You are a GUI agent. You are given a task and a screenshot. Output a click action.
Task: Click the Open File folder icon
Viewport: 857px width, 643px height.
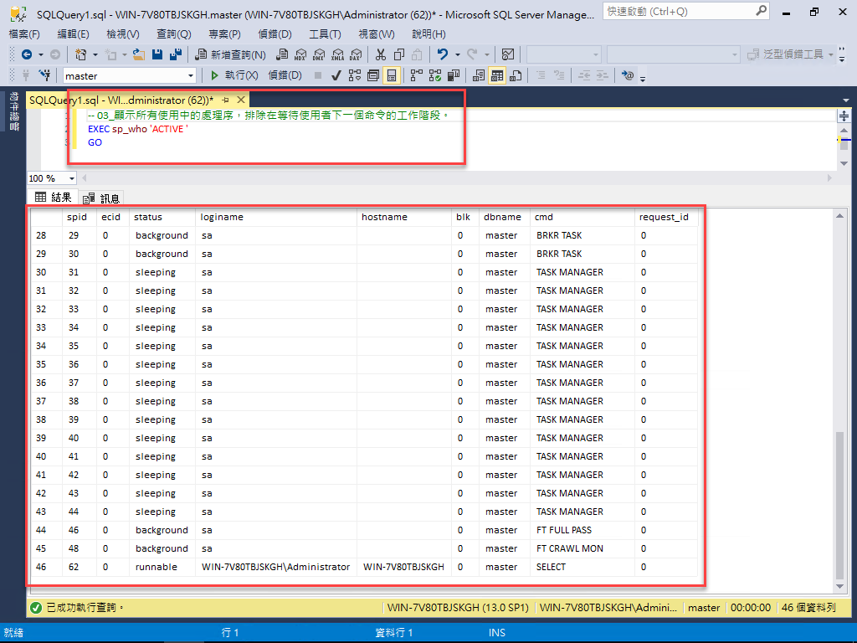pyautogui.click(x=139, y=54)
